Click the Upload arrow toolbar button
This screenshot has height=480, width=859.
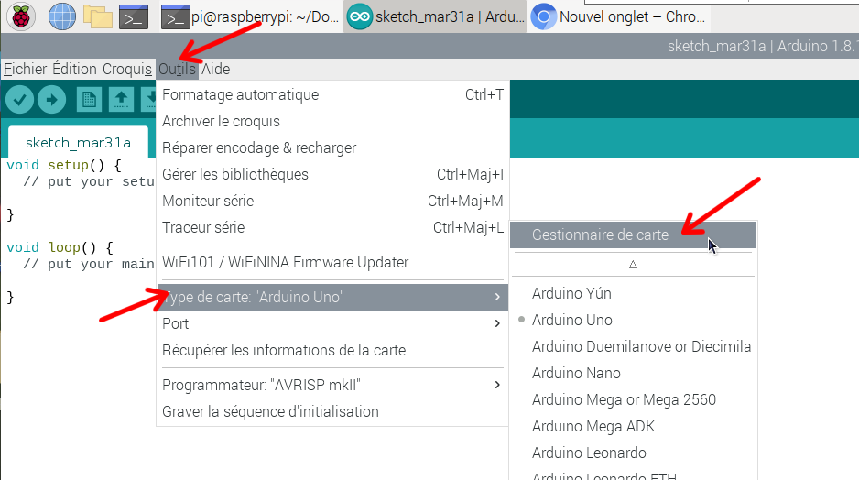52,100
